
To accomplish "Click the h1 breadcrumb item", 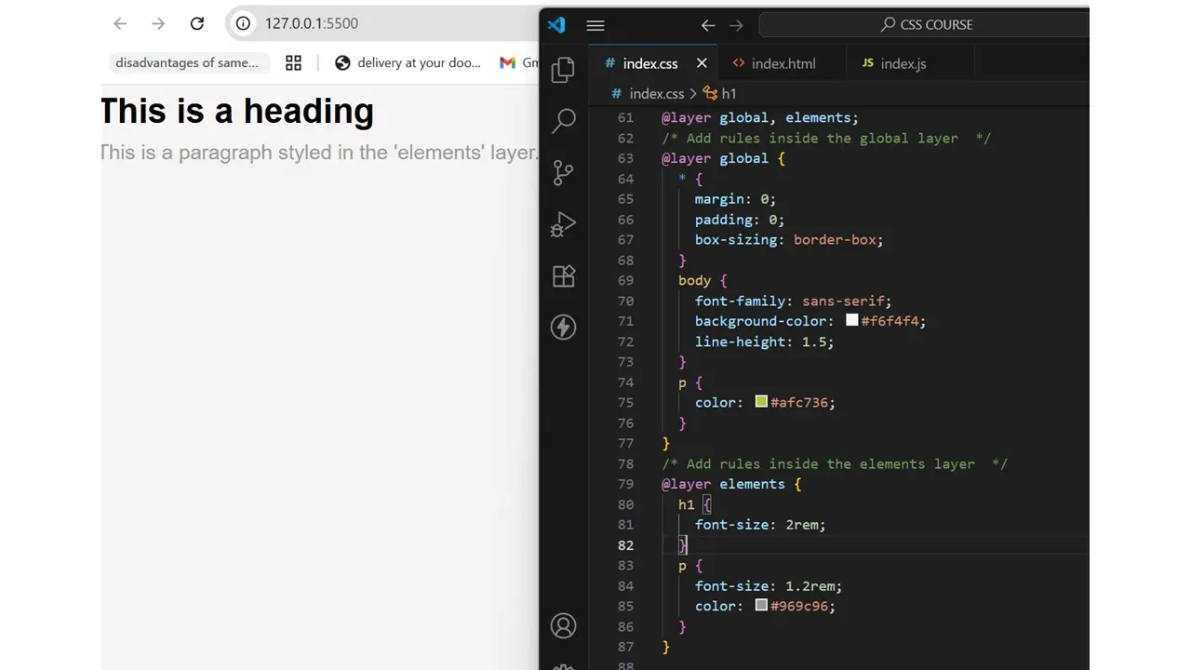I will coord(720,93).
